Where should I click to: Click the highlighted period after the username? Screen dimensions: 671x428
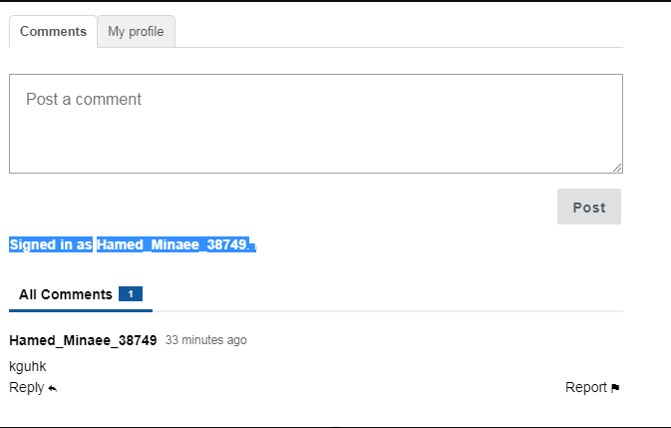[248, 245]
